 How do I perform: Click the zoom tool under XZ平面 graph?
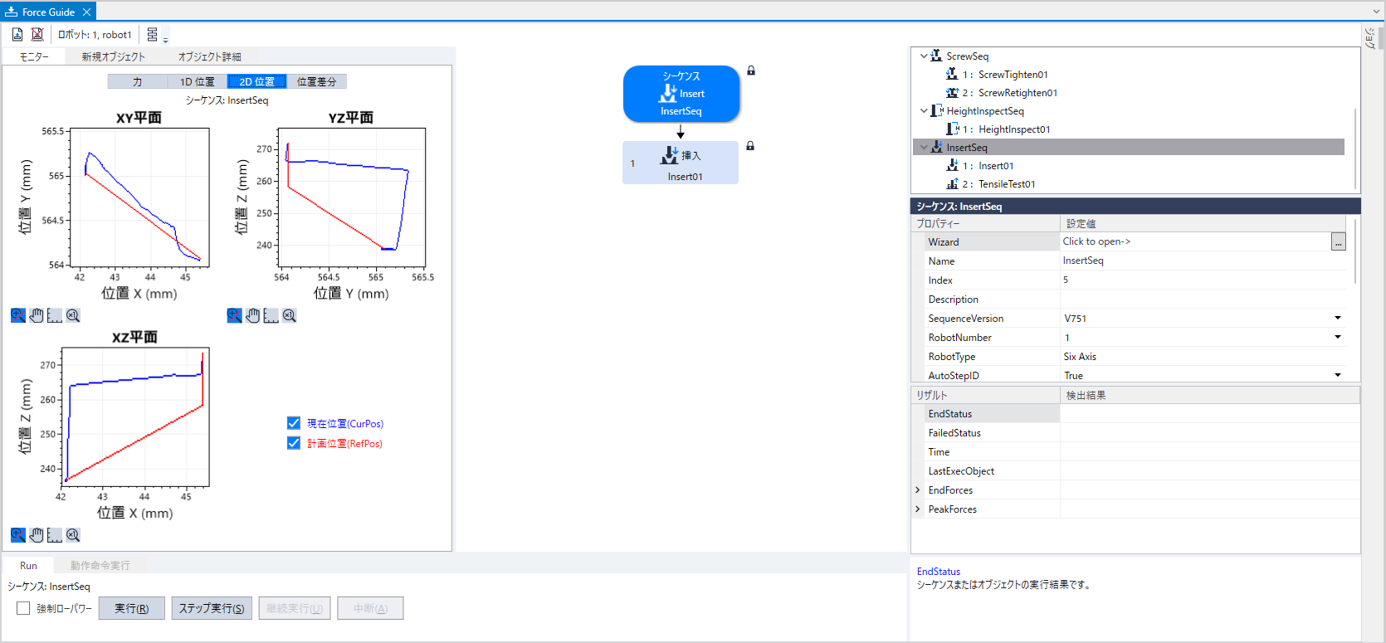click(x=18, y=535)
